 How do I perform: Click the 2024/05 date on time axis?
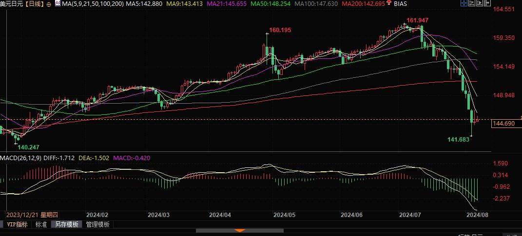pyautogui.click(x=285, y=214)
